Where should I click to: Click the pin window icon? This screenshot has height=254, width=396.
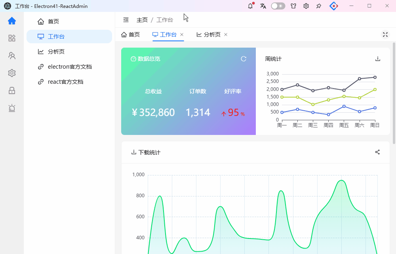[x=319, y=6]
